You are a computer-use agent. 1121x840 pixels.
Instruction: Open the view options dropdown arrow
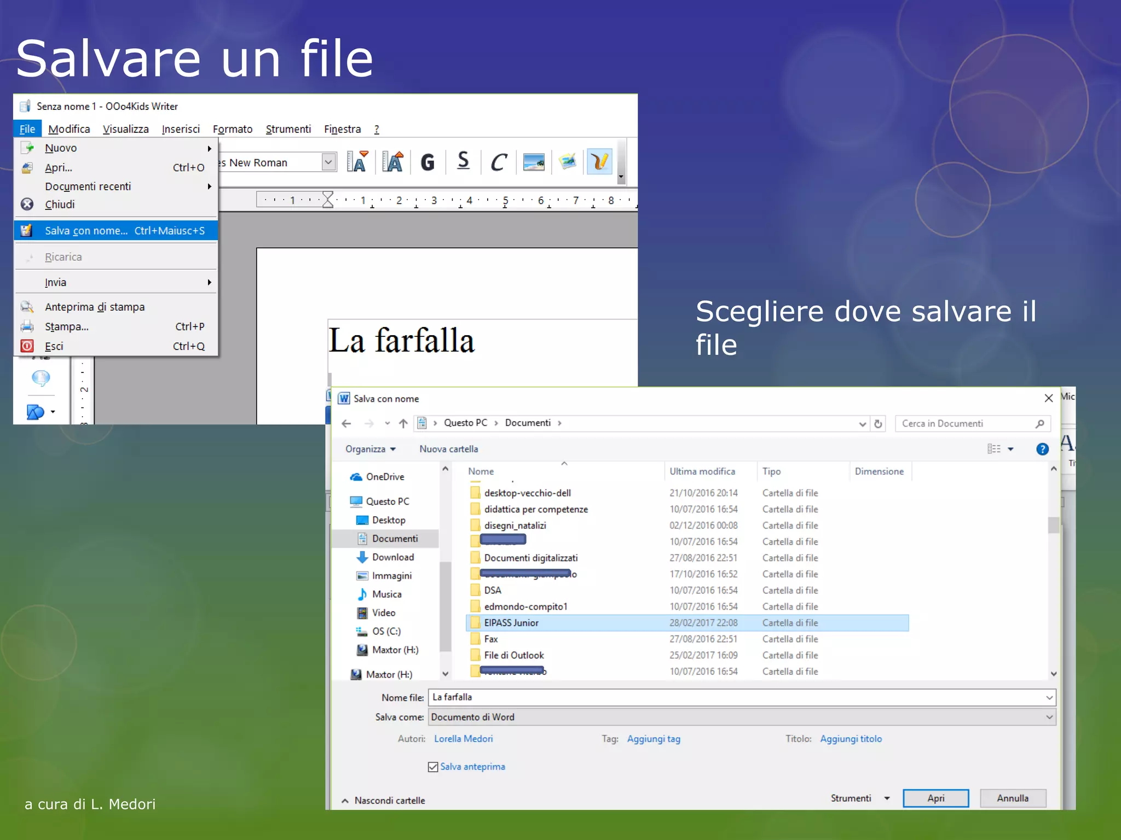point(1010,449)
